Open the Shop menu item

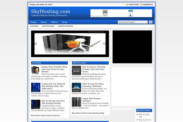65,22
